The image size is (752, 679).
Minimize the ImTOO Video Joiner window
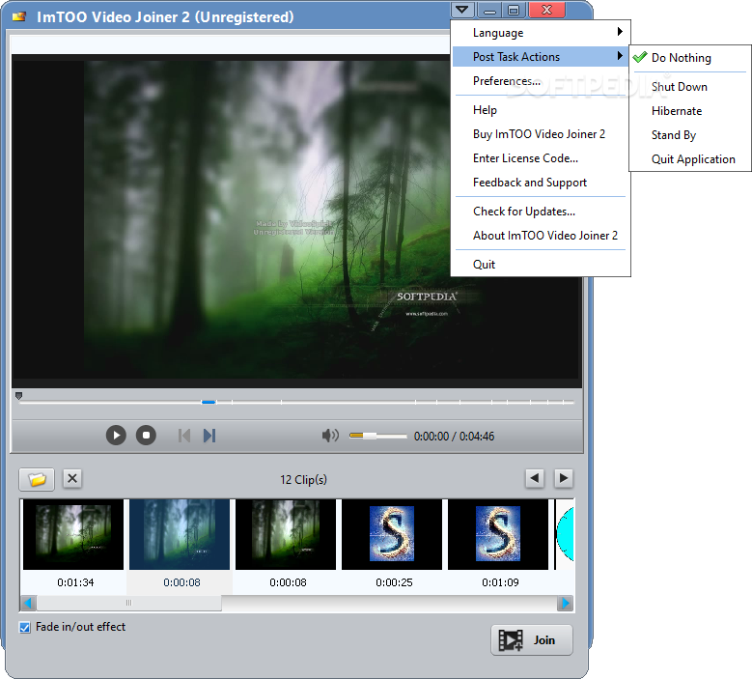(x=489, y=10)
